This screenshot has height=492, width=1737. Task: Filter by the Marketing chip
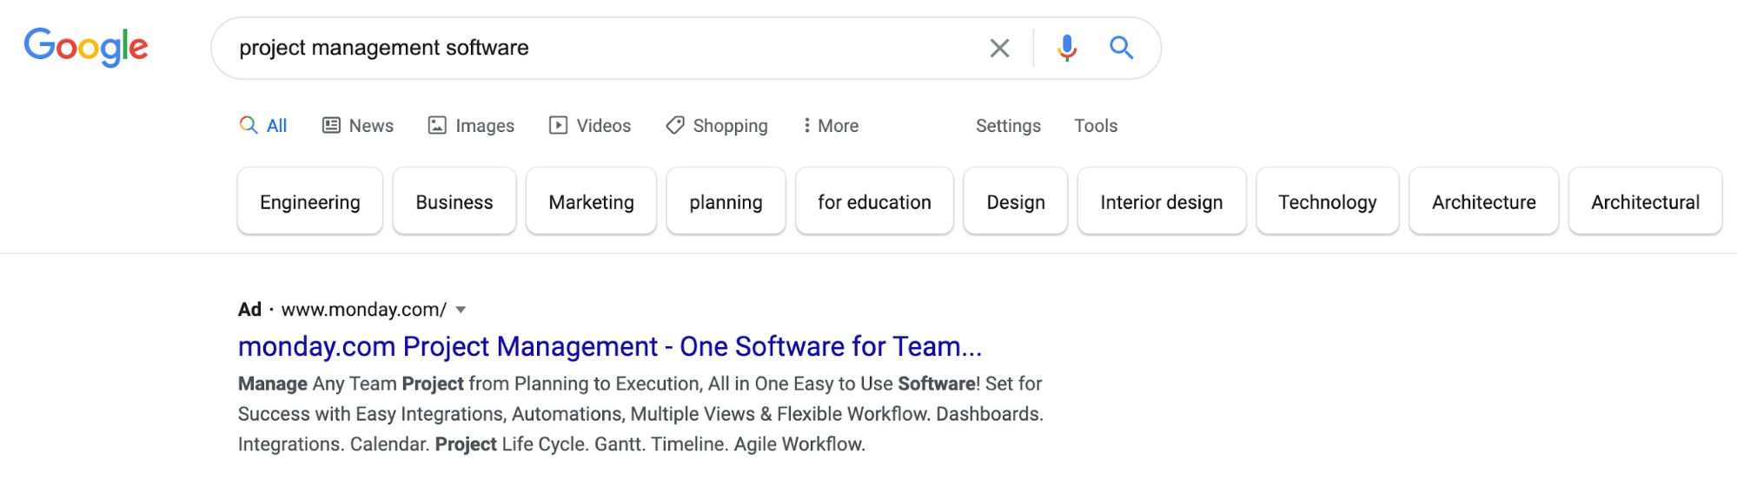(x=592, y=201)
